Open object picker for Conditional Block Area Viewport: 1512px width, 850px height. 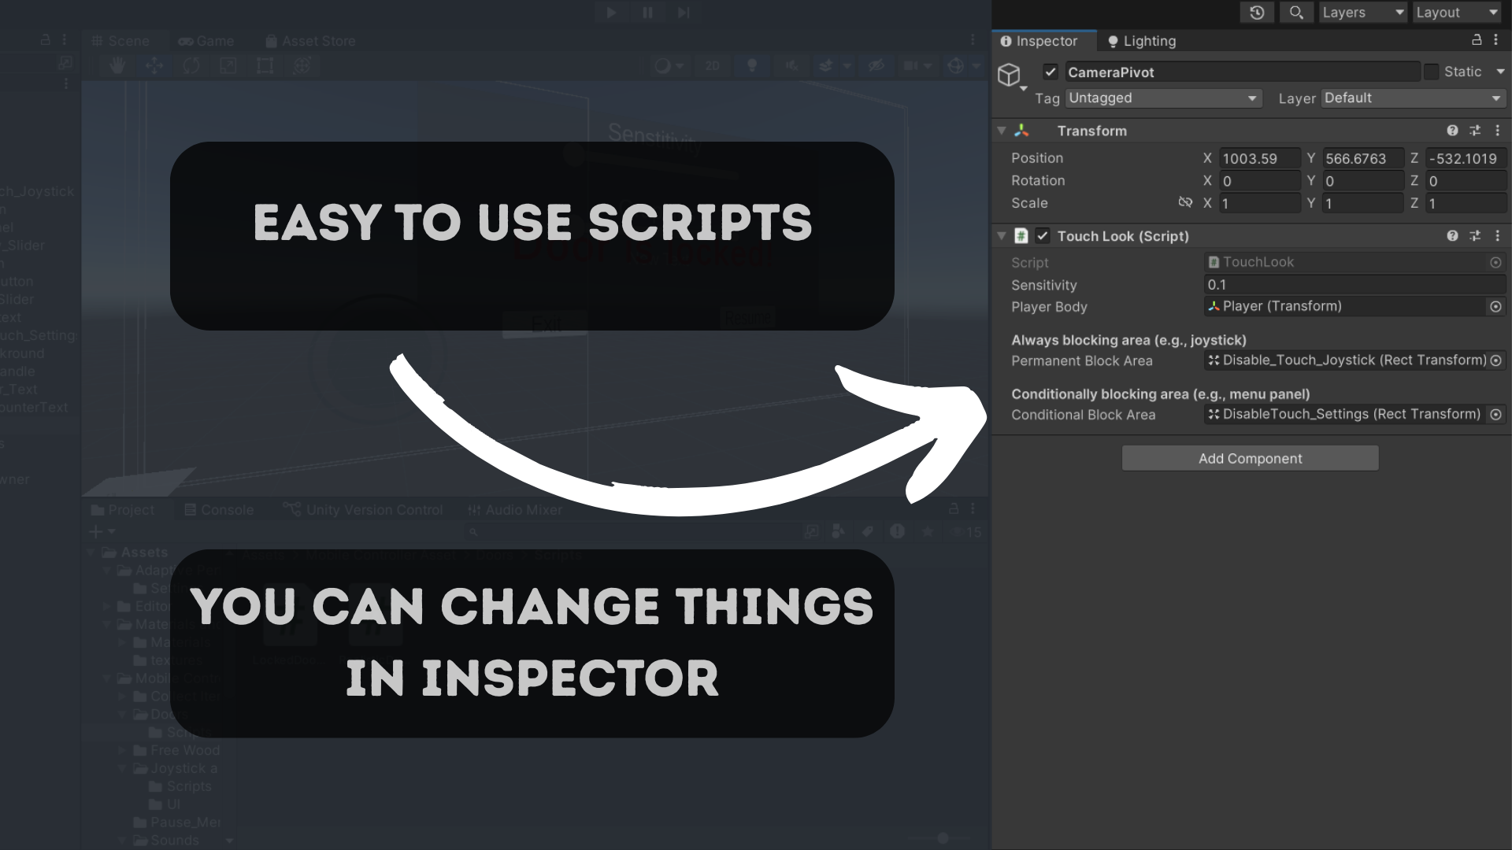point(1495,415)
